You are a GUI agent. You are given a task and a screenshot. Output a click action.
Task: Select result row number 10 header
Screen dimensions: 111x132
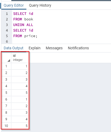click(x=6, y=126)
